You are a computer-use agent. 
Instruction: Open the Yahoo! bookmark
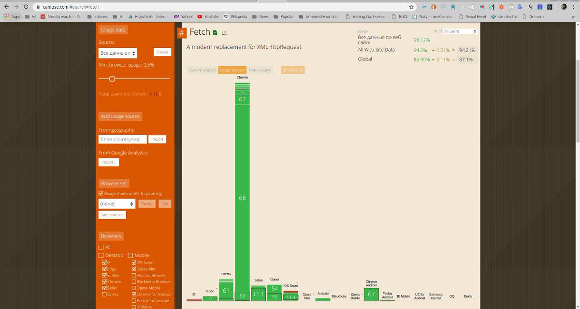[183, 16]
